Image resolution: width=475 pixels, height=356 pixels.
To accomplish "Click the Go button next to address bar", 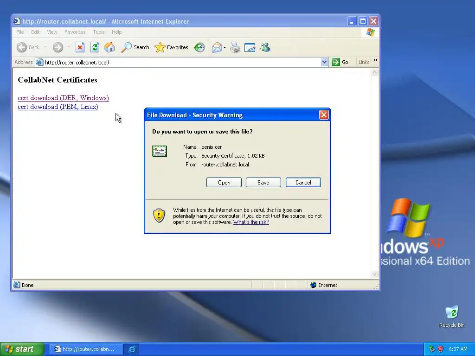I will [x=340, y=63].
